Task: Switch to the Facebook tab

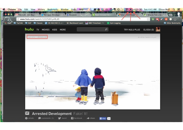Action: coord(78,15)
